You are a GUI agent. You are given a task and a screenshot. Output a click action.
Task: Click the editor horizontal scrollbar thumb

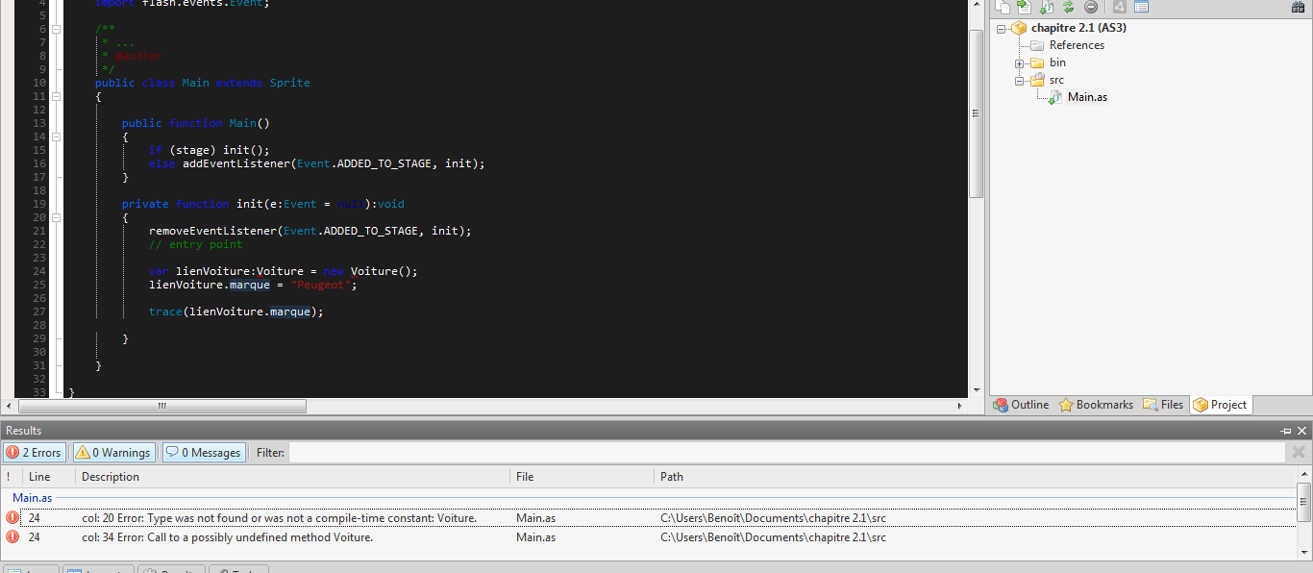click(161, 406)
